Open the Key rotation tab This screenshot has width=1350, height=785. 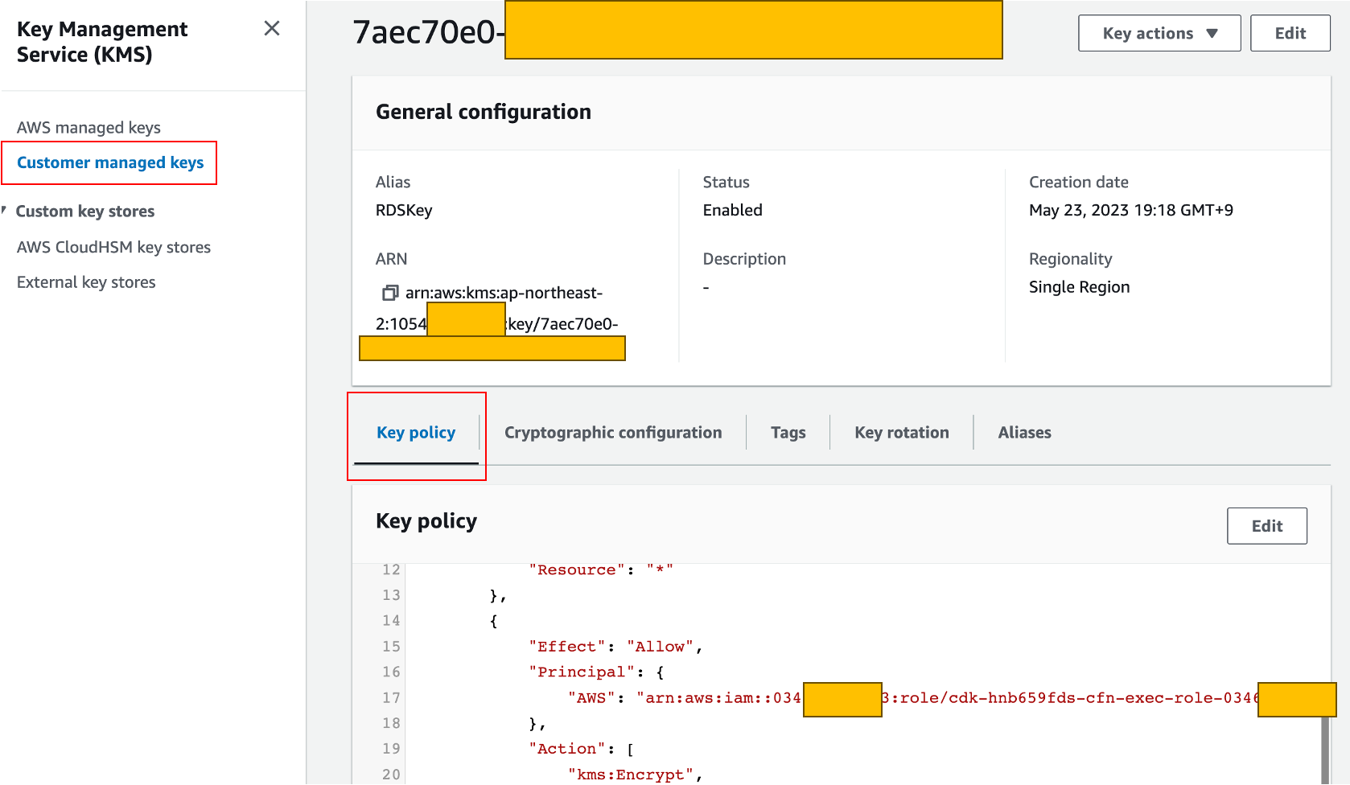(x=902, y=433)
